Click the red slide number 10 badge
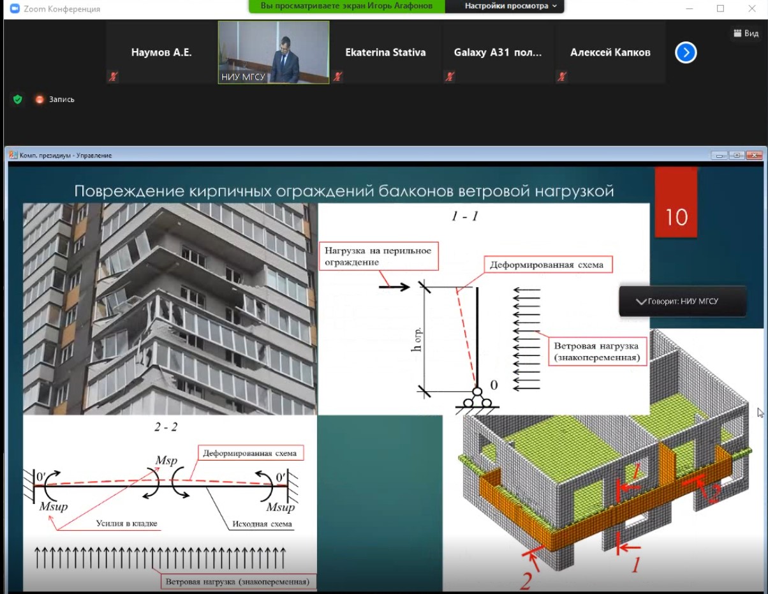 click(676, 203)
